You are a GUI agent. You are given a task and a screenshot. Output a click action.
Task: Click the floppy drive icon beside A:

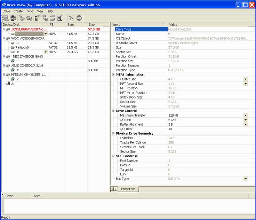coord(8,84)
